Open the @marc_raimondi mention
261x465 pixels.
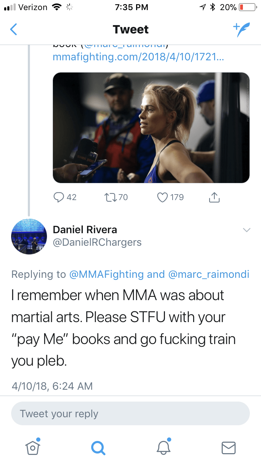click(209, 274)
